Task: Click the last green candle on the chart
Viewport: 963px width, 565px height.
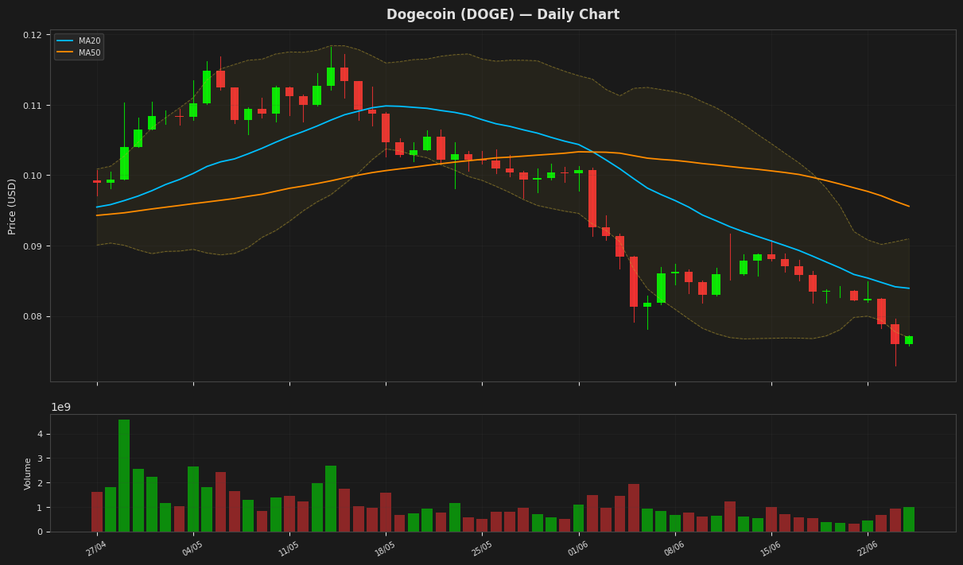Action: coord(909,340)
